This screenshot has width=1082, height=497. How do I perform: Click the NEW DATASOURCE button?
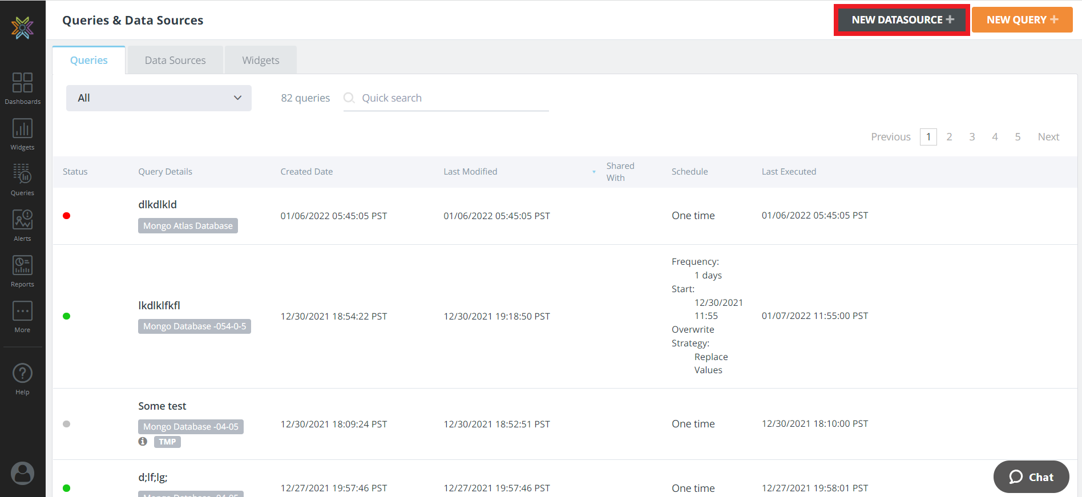point(902,20)
